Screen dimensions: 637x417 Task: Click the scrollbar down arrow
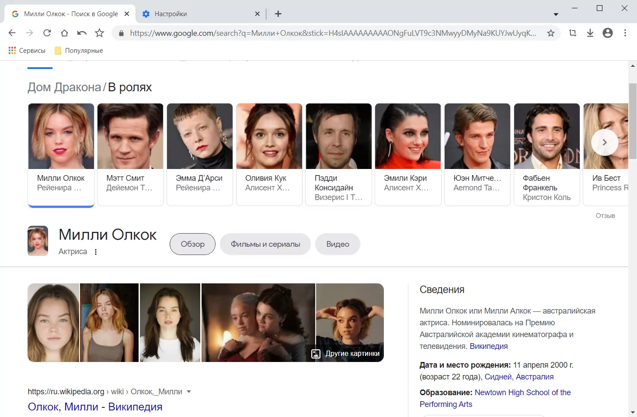click(633, 413)
